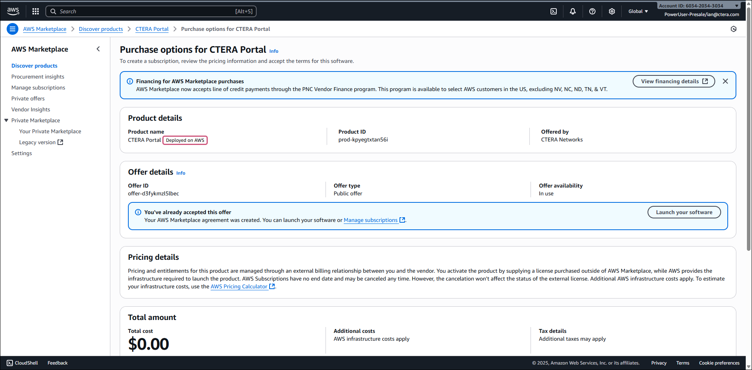
Task: Click the hexagon icon below the account menu
Action: (734, 29)
